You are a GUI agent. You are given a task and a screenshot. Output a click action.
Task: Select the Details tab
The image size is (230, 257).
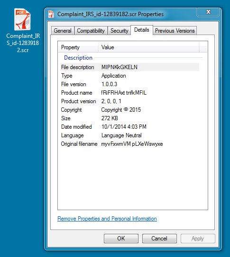[142, 30]
